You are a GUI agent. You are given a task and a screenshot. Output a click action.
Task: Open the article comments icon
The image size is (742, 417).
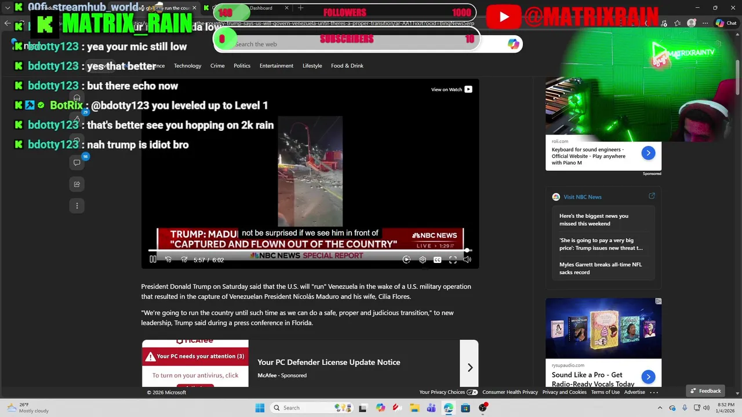point(77,163)
